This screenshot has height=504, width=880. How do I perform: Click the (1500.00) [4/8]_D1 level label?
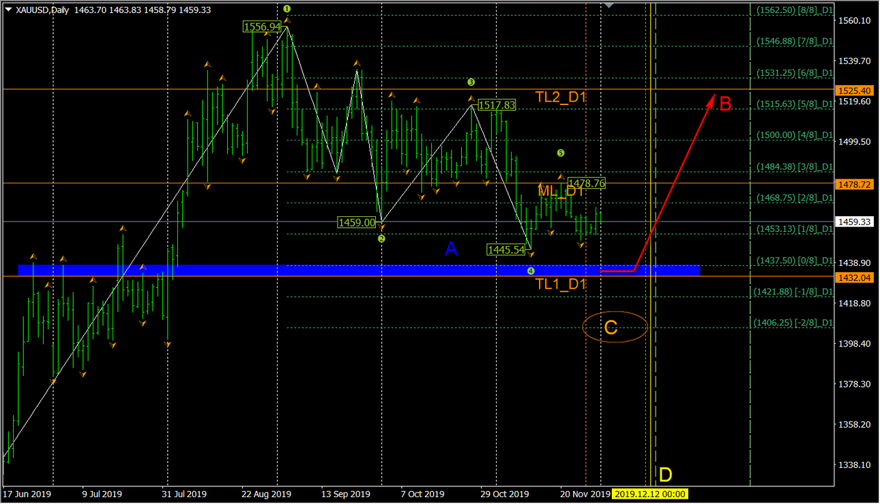click(795, 135)
